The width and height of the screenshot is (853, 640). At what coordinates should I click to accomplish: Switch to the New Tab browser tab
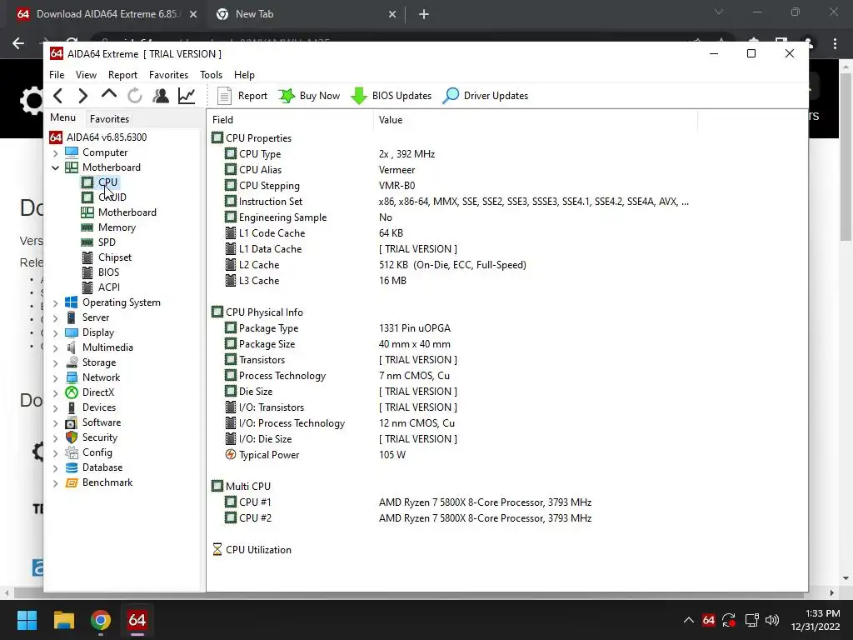click(x=306, y=14)
